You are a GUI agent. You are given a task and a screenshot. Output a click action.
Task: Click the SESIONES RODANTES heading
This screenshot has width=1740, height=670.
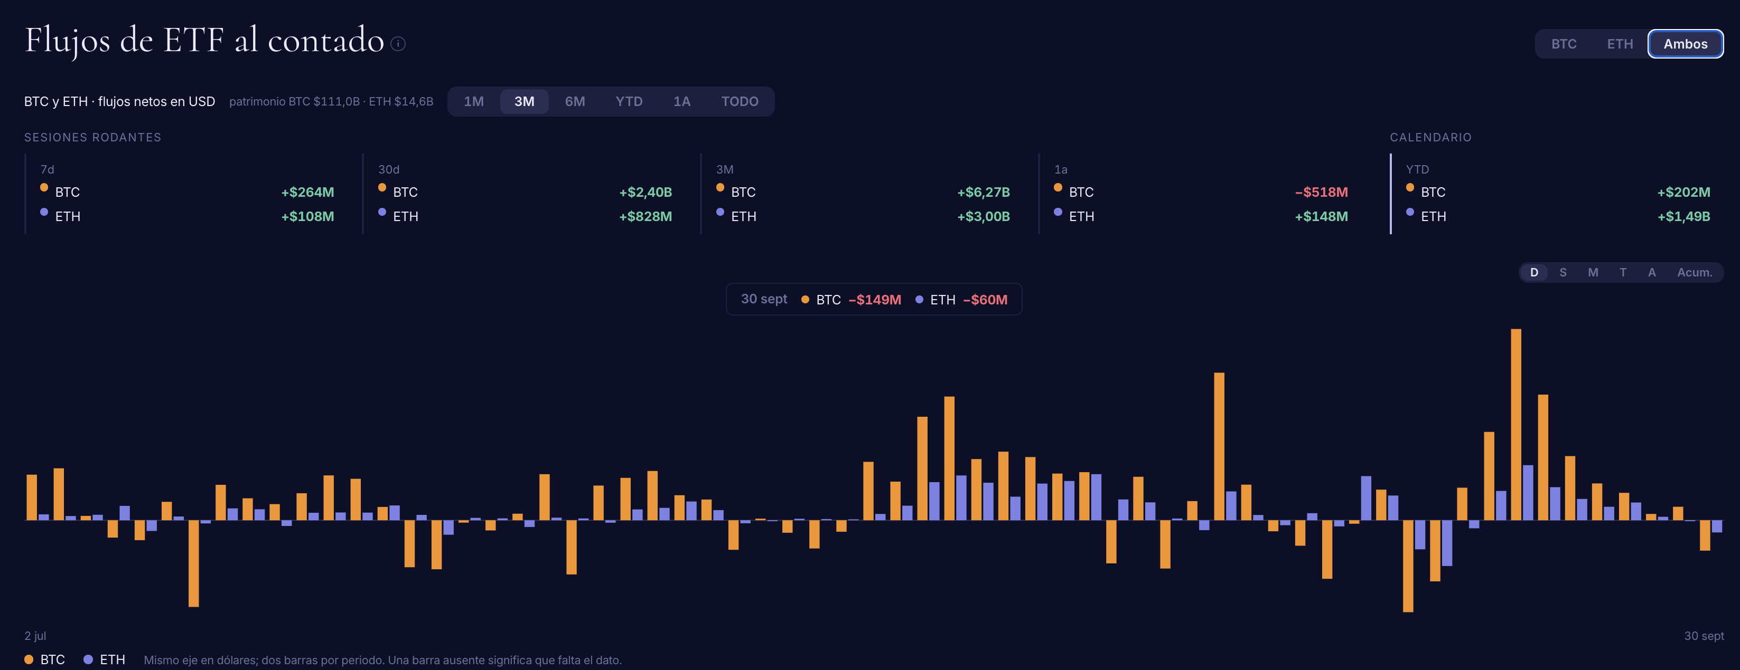coord(92,137)
